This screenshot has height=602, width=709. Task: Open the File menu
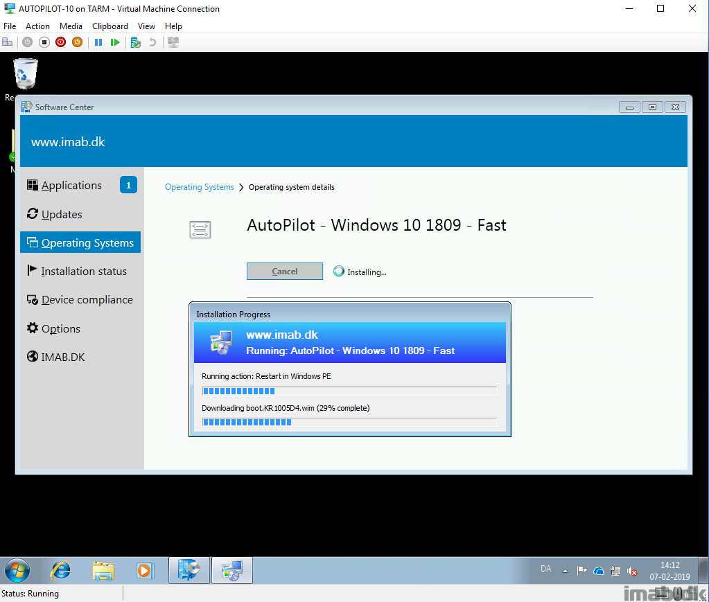pyautogui.click(x=10, y=26)
